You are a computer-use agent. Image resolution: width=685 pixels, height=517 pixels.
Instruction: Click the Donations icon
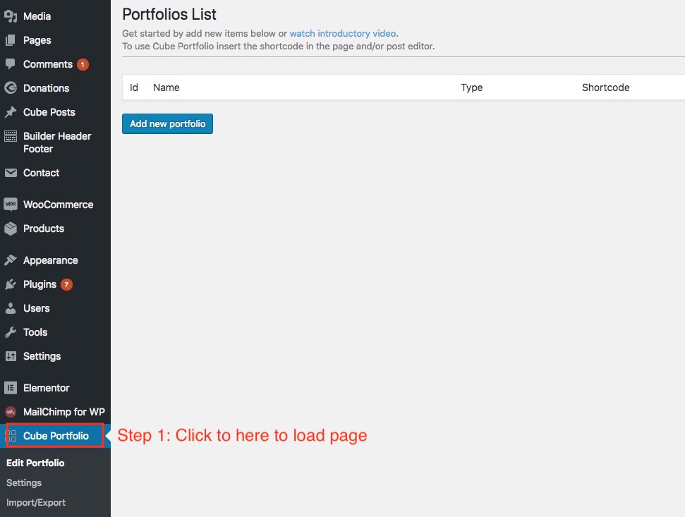pyautogui.click(x=11, y=88)
